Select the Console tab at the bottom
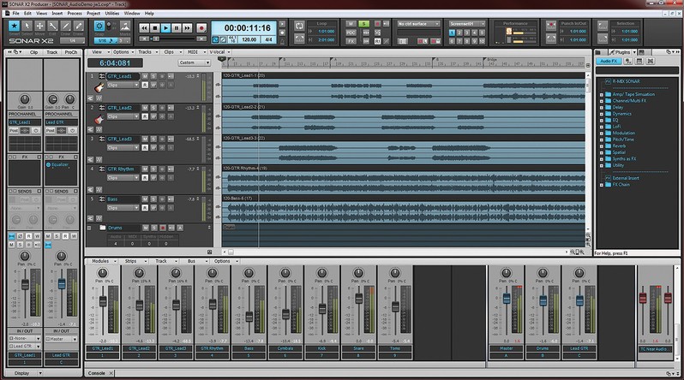Viewport: 684px width, 380px height. (96, 373)
